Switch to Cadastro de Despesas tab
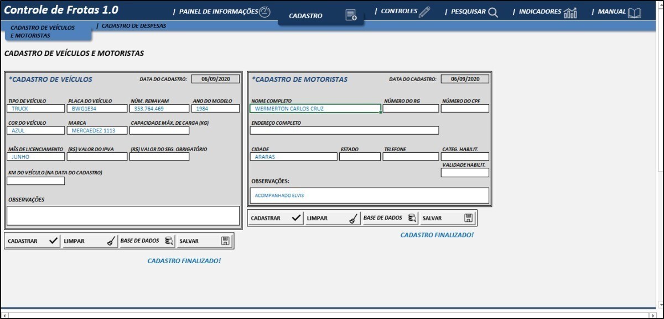 tap(134, 26)
